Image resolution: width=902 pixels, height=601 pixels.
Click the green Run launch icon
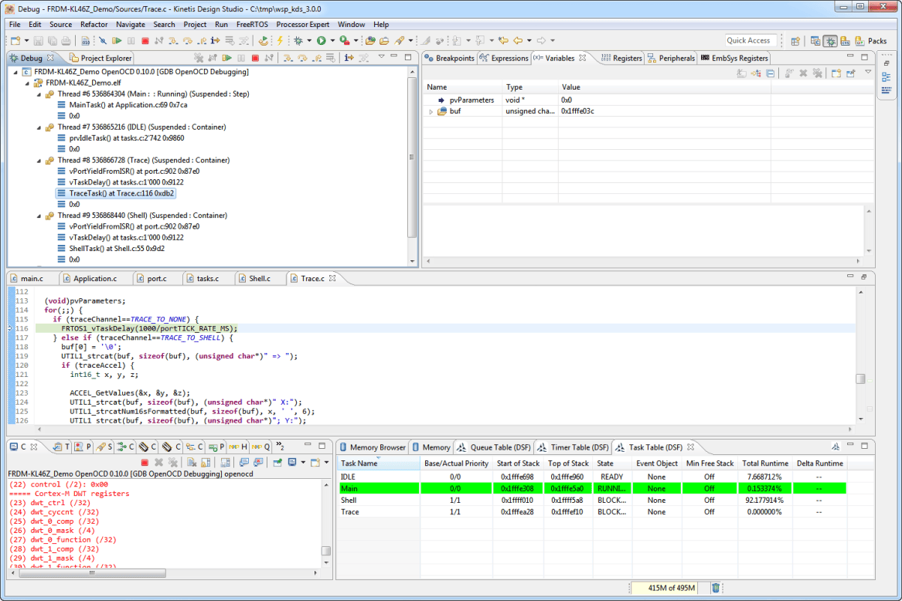(x=321, y=40)
